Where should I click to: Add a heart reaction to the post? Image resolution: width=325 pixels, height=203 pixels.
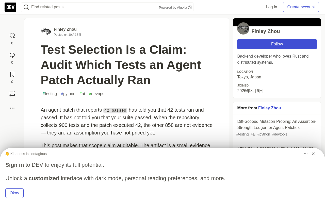point(12,36)
